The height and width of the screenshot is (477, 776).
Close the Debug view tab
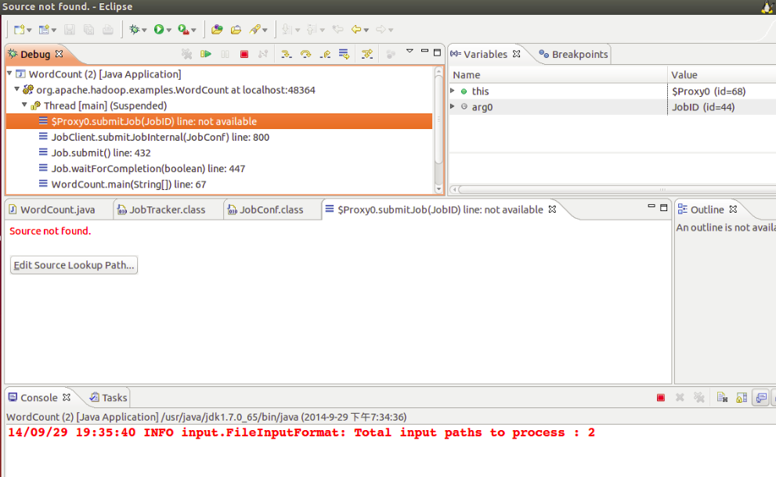click(x=59, y=53)
